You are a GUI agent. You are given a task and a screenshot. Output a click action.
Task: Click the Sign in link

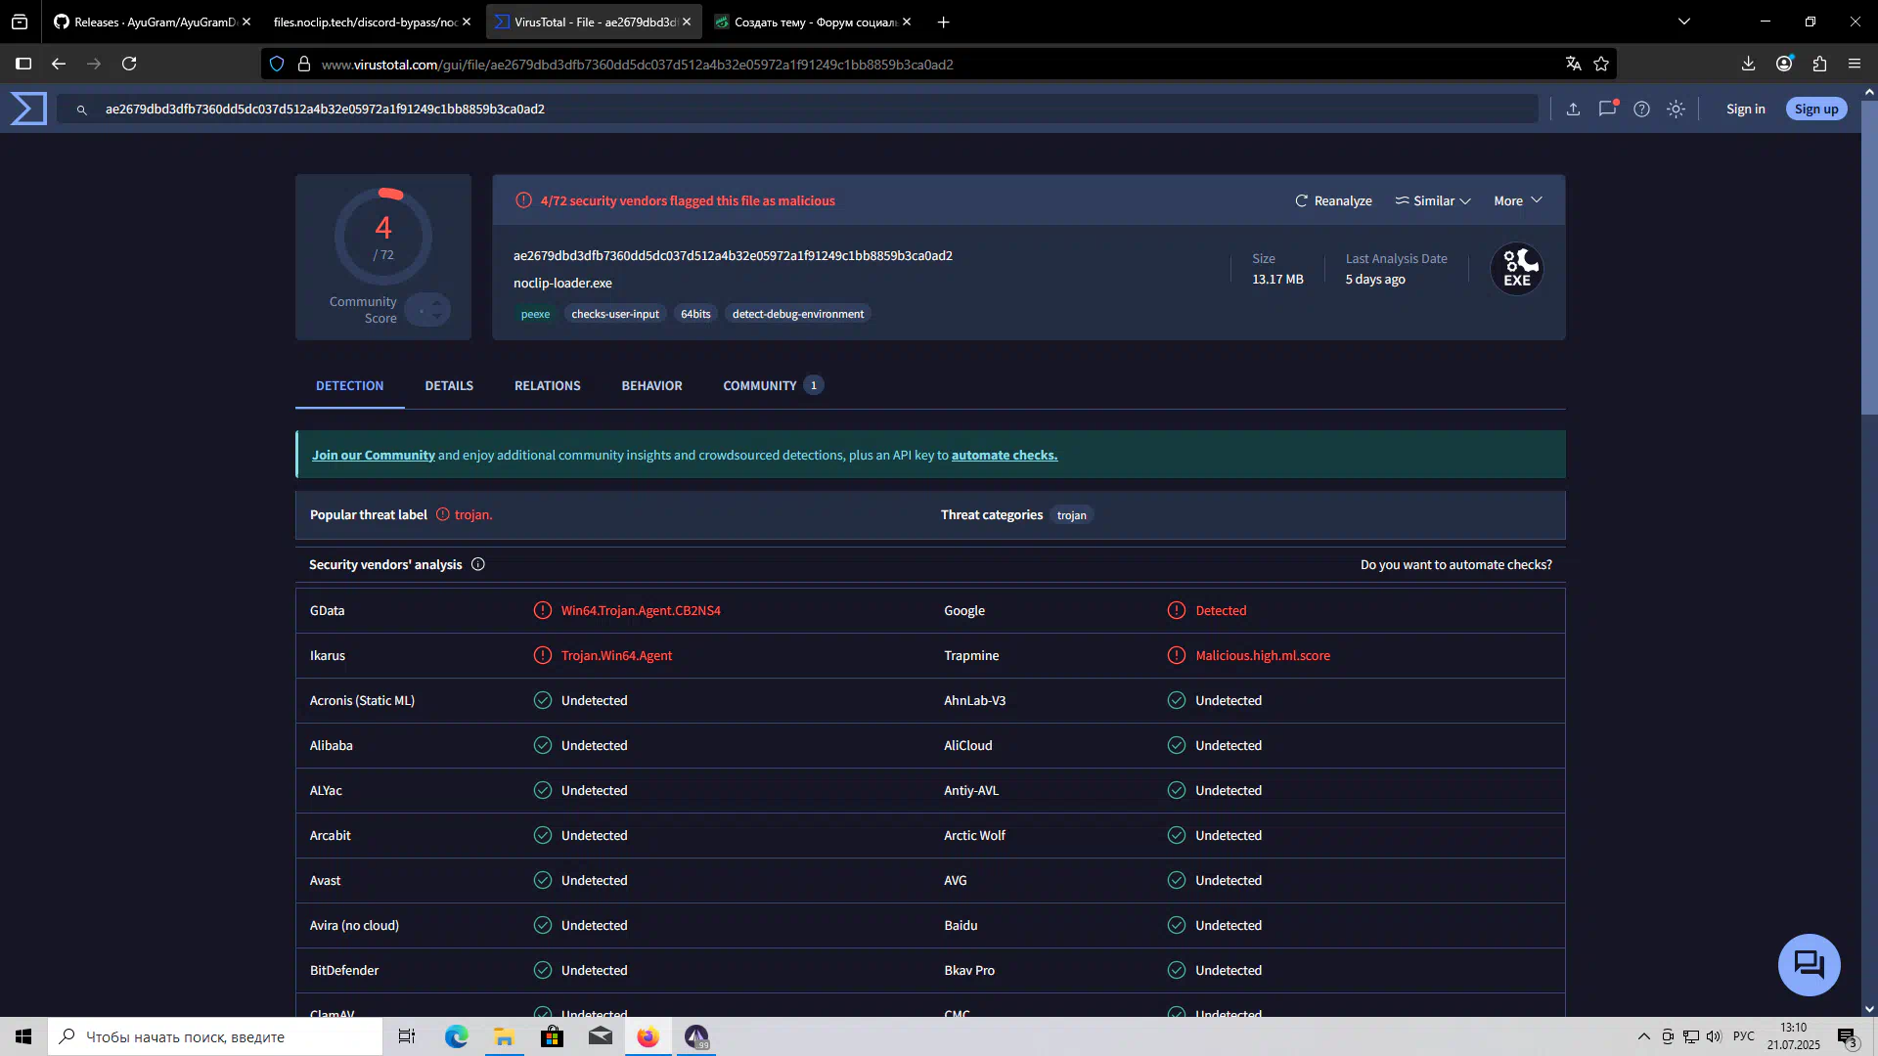(x=1745, y=110)
